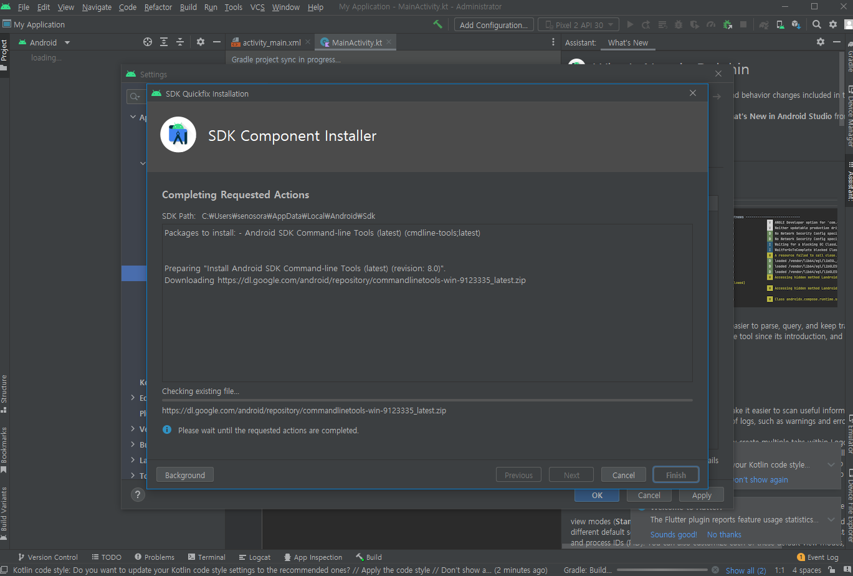Open Assistant panel gear options
Screen dimensions: 853x576
tap(821, 42)
